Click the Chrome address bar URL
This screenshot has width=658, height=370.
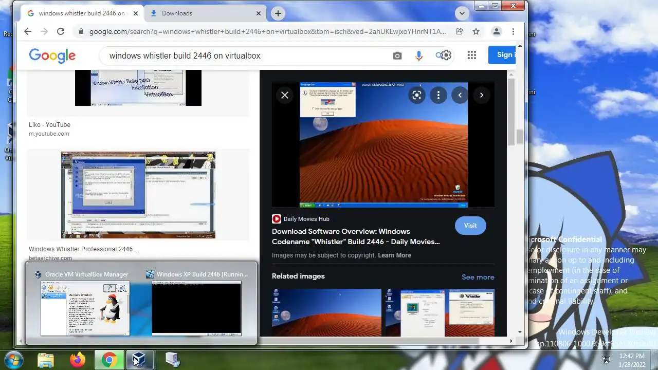[267, 31]
